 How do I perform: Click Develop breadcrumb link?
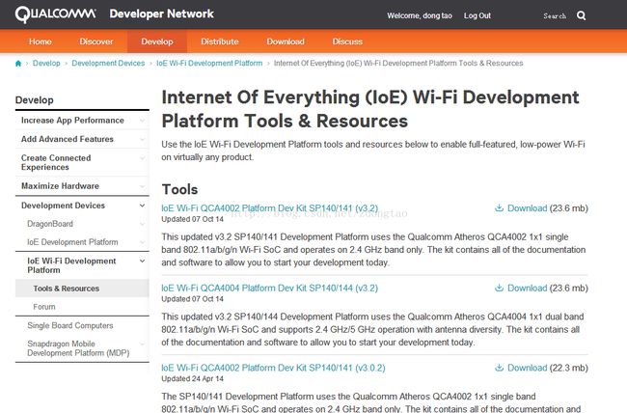(x=46, y=64)
